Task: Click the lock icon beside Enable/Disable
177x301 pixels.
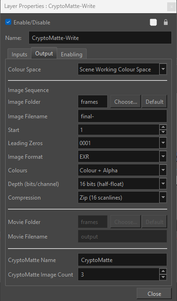Action: tap(166, 22)
